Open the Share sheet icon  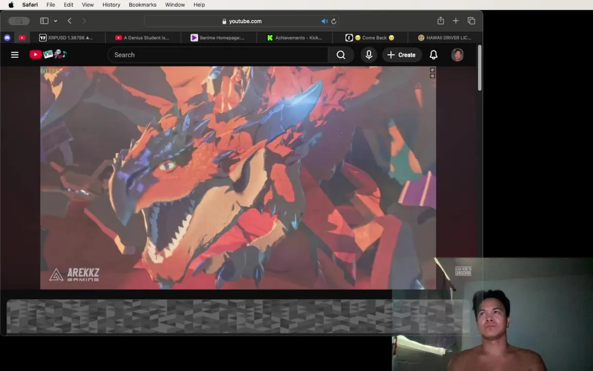[x=441, y=21]
